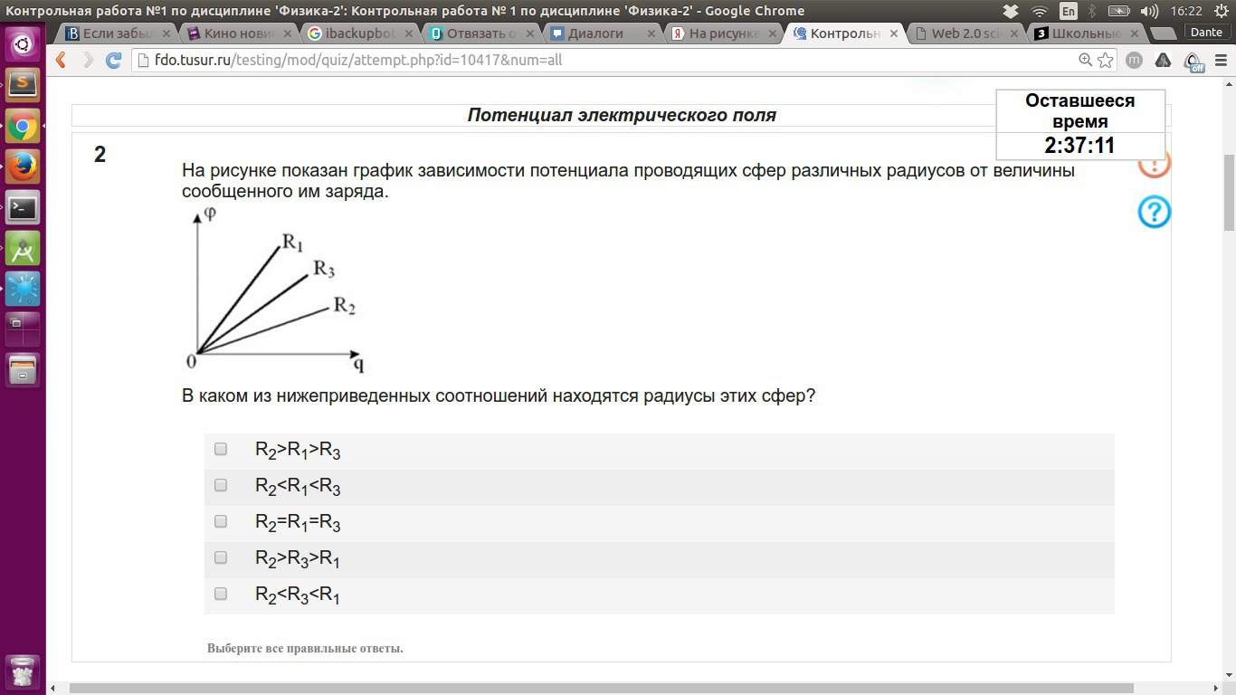
Task: Tick the checkbox for R2>R3>R1
Action: [220, 557]
